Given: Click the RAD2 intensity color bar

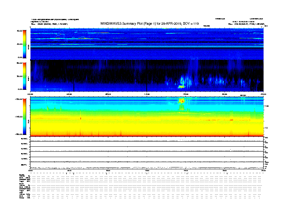Looking at the screenshot, I should (x=24, y=44).
